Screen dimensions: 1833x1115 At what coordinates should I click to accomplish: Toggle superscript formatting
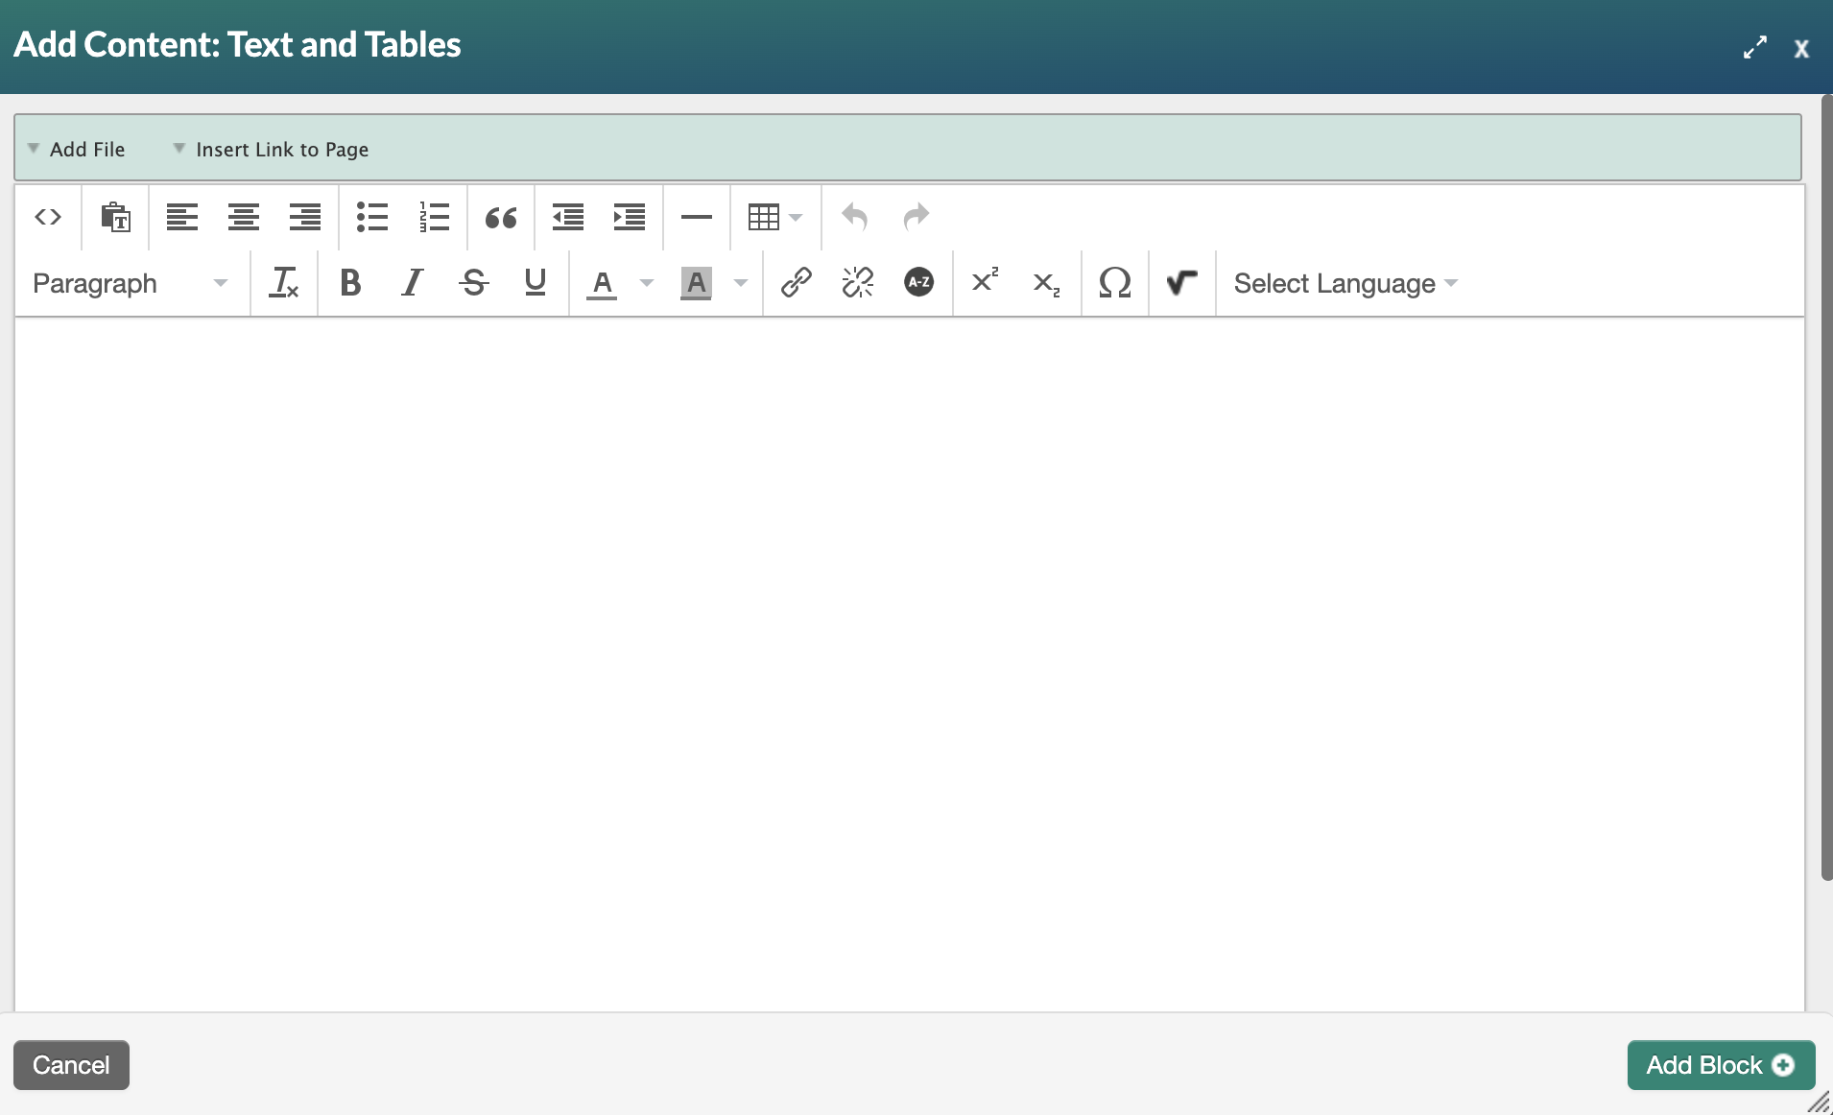pyautogui.click(x=986, y=281)
